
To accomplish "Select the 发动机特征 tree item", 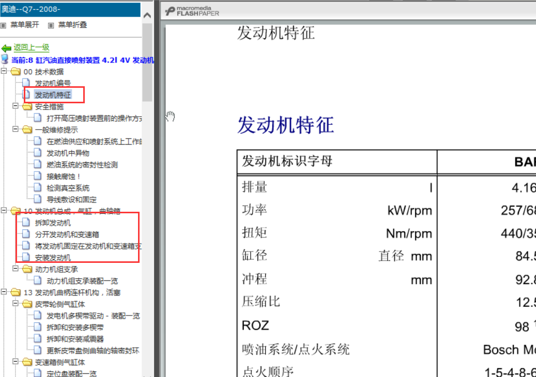I will click(x=53, y=95).
